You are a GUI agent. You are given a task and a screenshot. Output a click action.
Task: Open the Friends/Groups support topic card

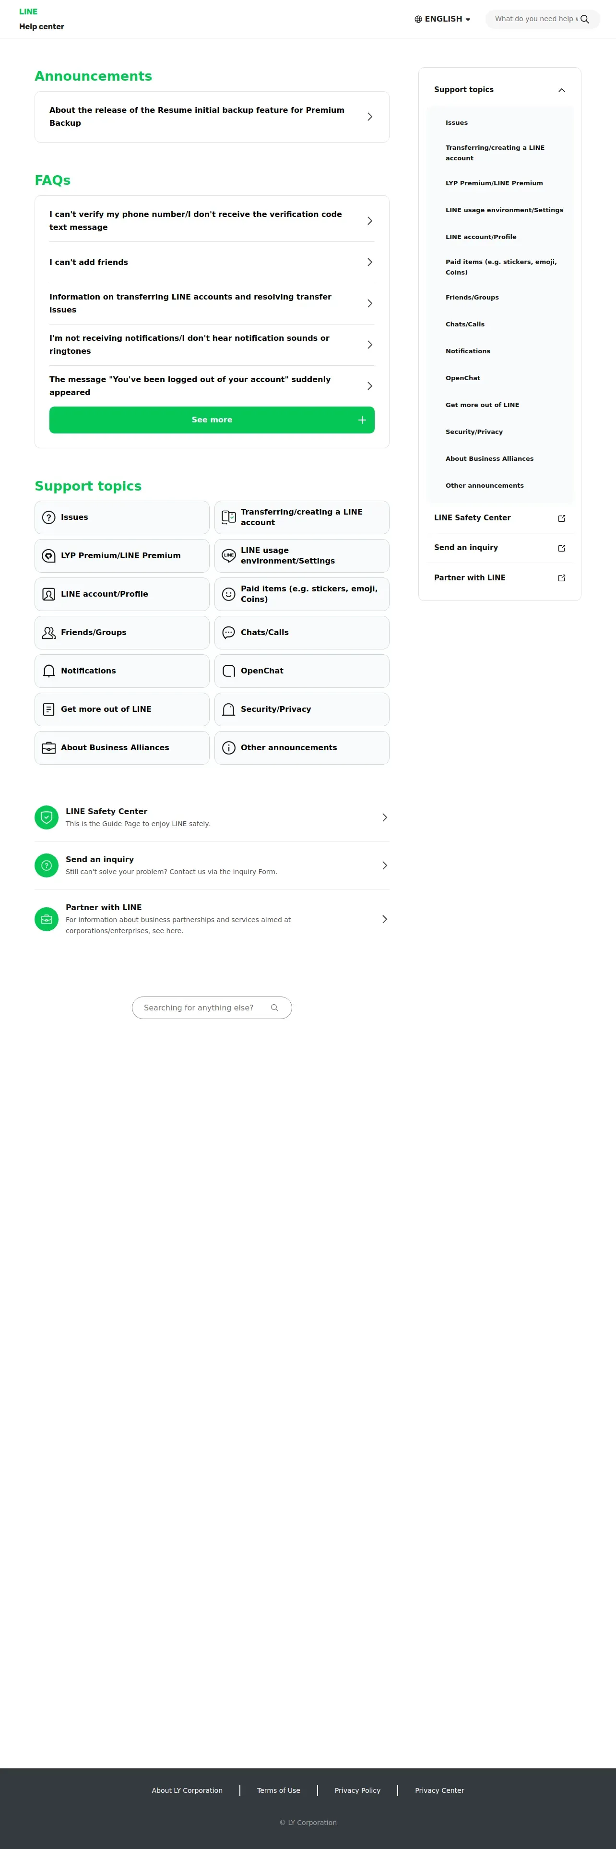pyautogui.click(x=122, y=632)
